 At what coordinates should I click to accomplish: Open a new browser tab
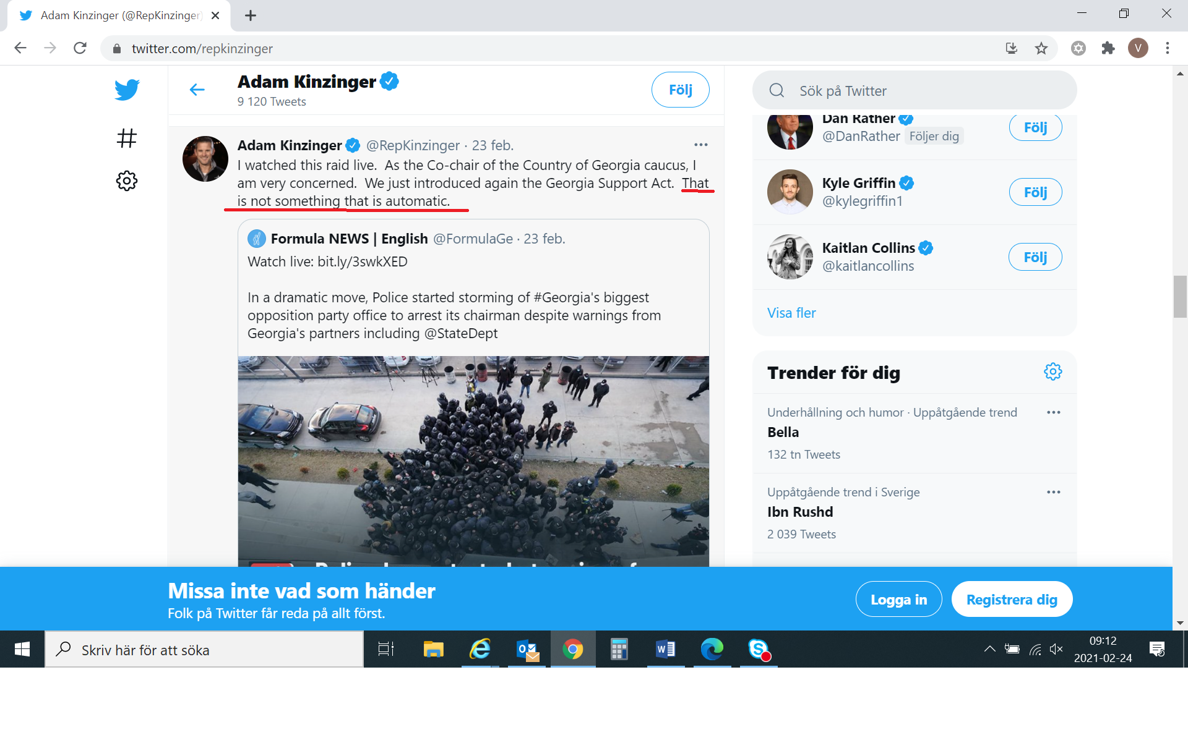[250, 15]
